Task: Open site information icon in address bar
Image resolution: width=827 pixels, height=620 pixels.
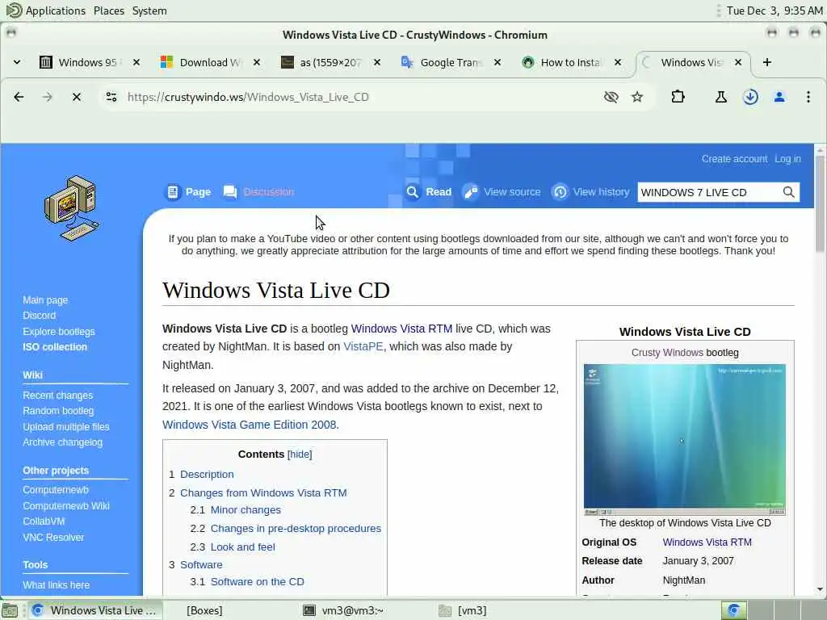Action: (111, 97)
